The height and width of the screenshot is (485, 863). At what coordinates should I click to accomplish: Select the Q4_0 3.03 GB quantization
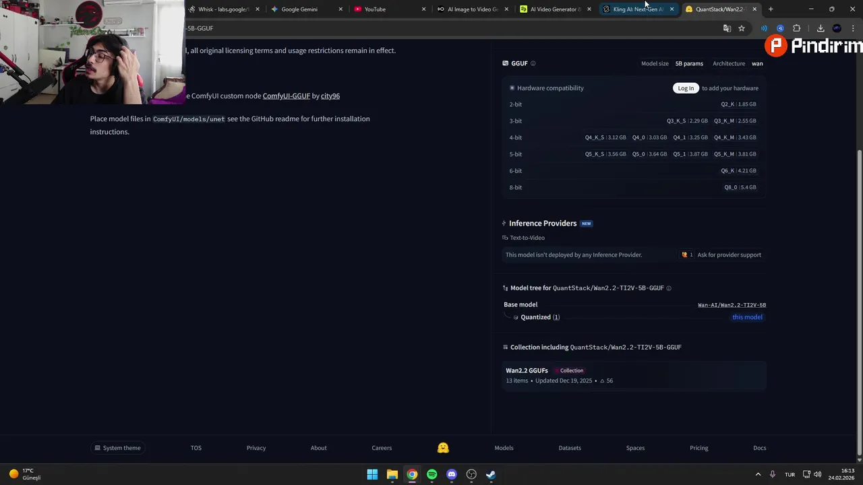(649, 137)
